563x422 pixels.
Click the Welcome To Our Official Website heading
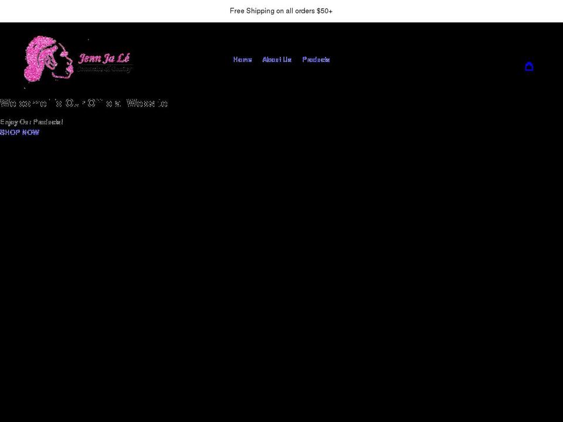click(84, 103)
